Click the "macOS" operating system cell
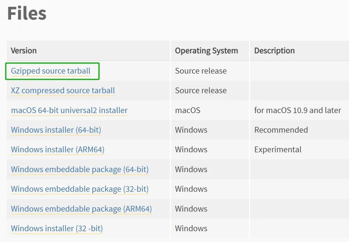The height and width of the screenshot is (242, 349). (x=188, y=110)
